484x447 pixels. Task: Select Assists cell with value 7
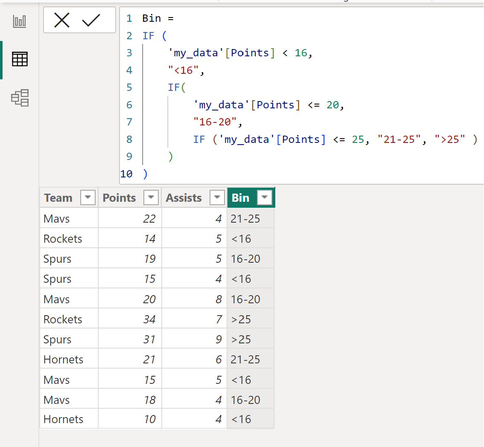tap(195, 319)
